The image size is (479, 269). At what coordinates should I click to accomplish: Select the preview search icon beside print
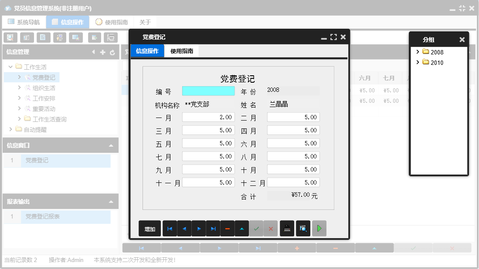(x=303, y=228)
